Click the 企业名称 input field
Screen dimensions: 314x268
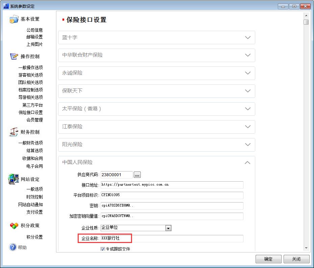(x=172, y=239)
